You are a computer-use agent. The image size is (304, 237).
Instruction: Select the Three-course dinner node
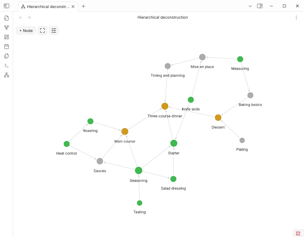165,106
